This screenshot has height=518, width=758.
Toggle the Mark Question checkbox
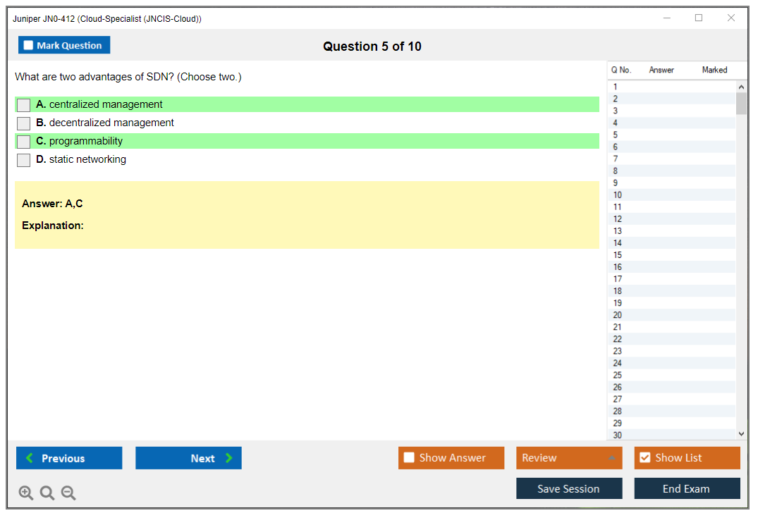coord(29,46)
